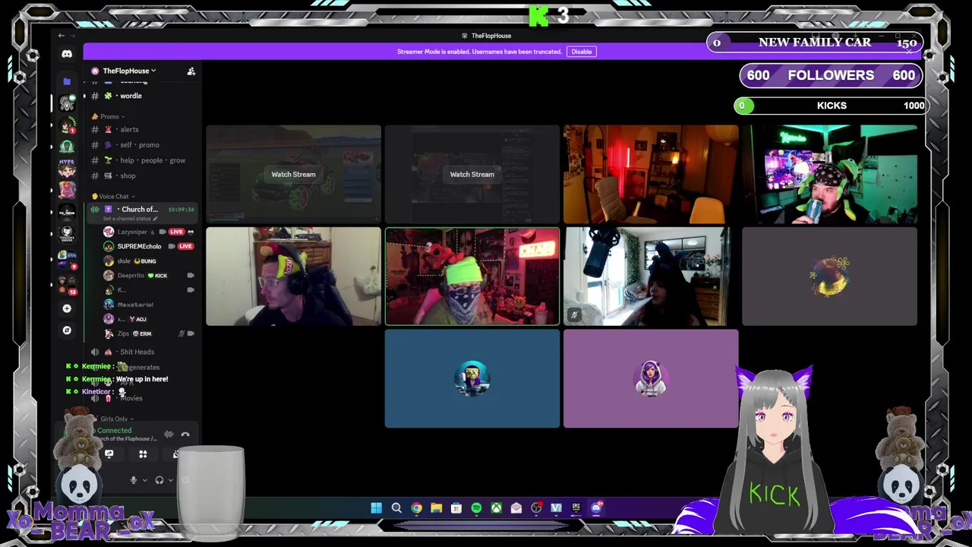Watch Stream on the second tile

pyautogui.click(x=472, y=175)
